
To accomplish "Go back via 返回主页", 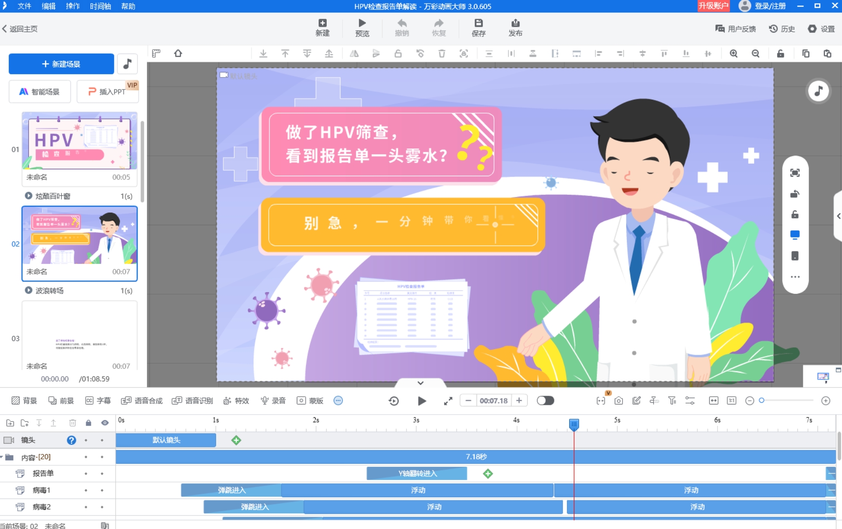I will (20, 29).
